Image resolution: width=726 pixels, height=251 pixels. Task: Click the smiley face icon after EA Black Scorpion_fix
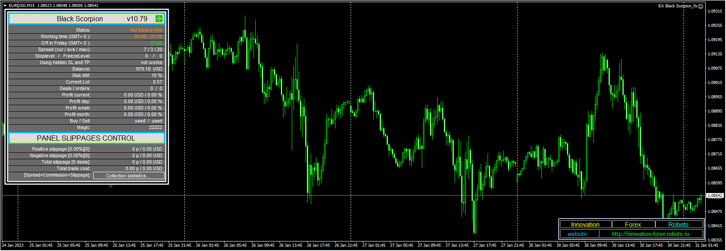701,6
